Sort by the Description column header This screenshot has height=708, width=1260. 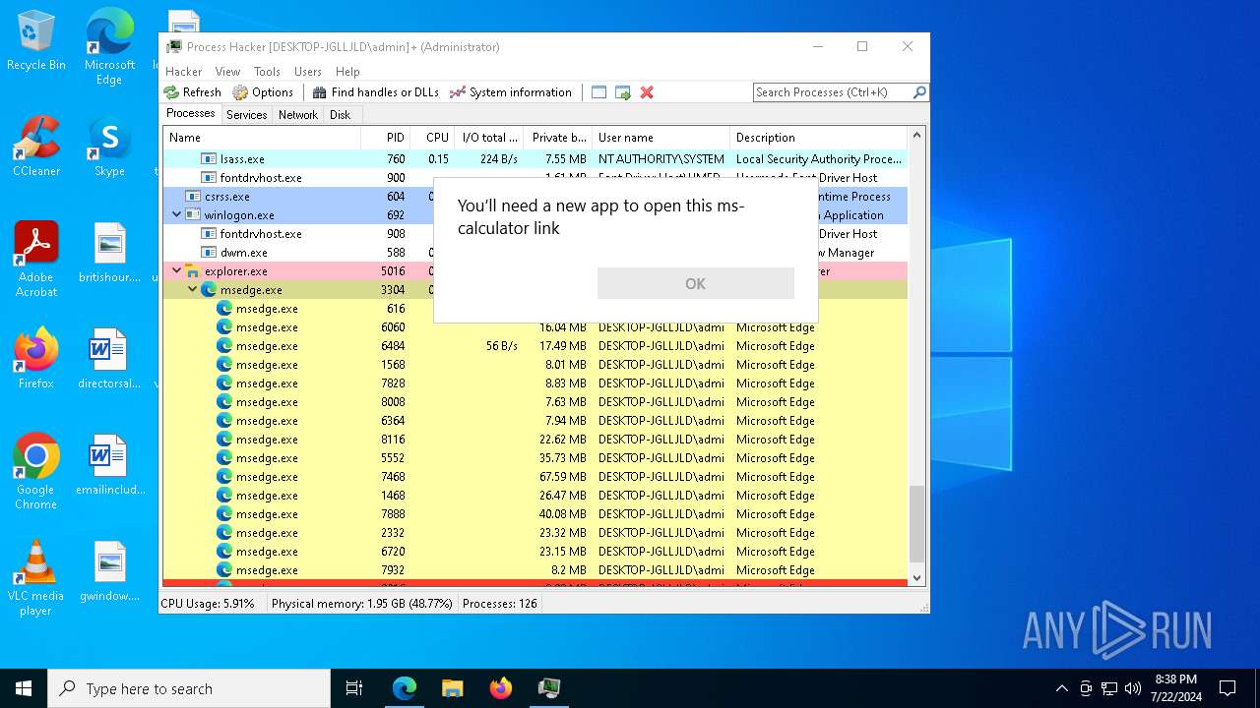click(x=818, y=138)
